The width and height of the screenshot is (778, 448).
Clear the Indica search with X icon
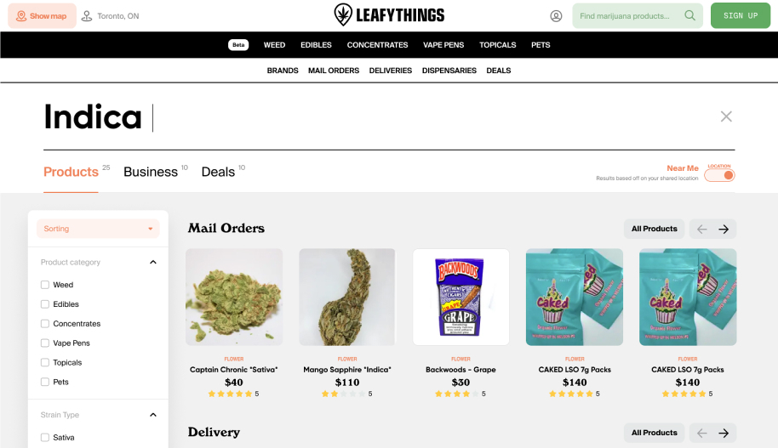coord(726,116)
